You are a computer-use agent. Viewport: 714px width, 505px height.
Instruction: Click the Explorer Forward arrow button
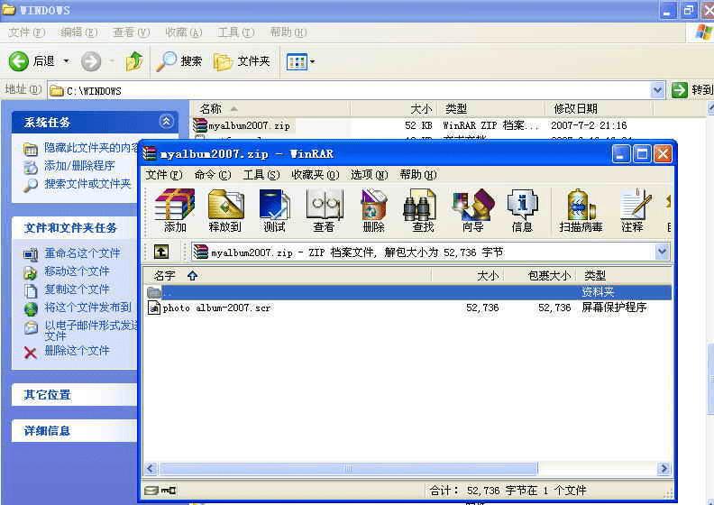click(91, 61)
